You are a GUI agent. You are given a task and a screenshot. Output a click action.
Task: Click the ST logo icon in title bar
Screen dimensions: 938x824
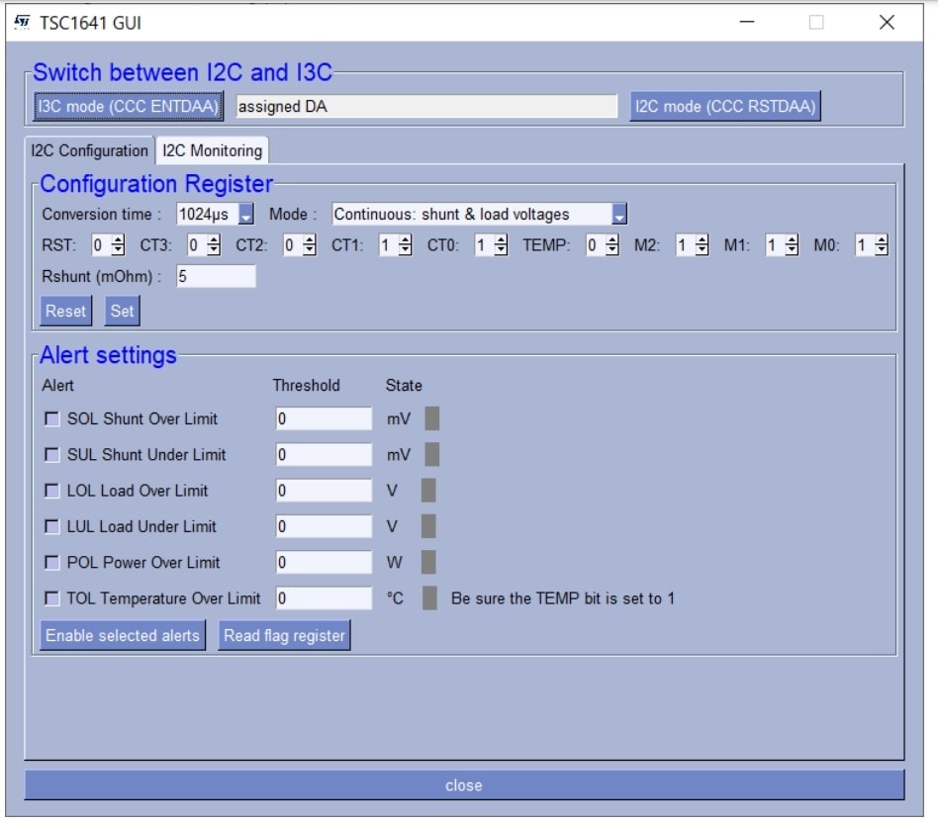point(23,22)
